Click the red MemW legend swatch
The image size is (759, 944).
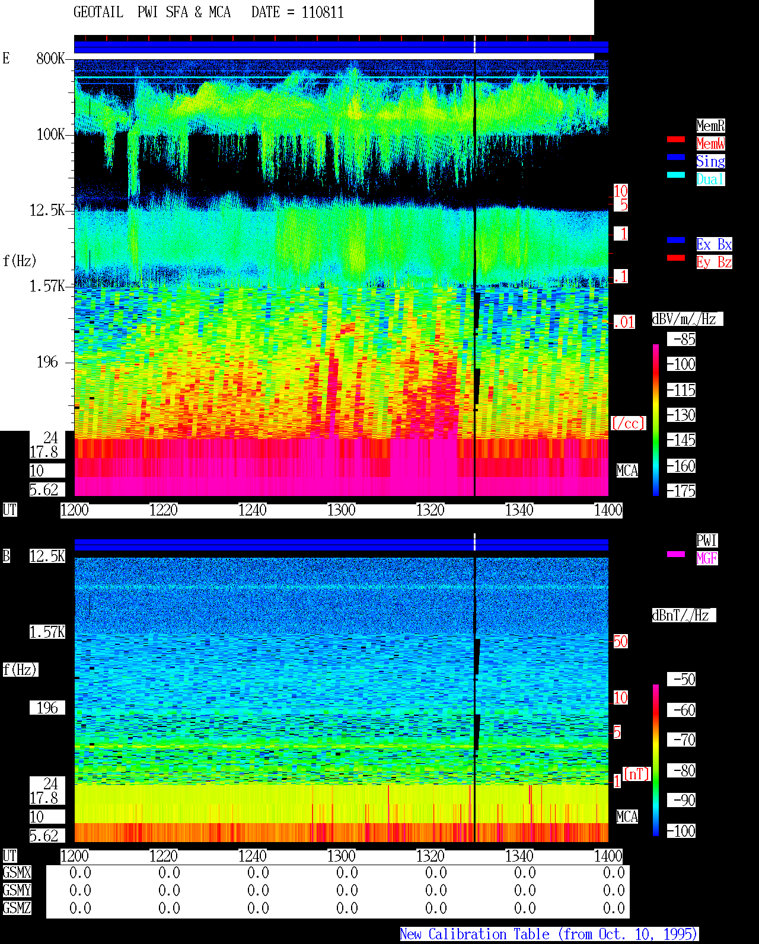(676, 139)
